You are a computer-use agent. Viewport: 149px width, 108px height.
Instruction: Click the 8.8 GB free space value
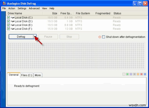[68, 25]
